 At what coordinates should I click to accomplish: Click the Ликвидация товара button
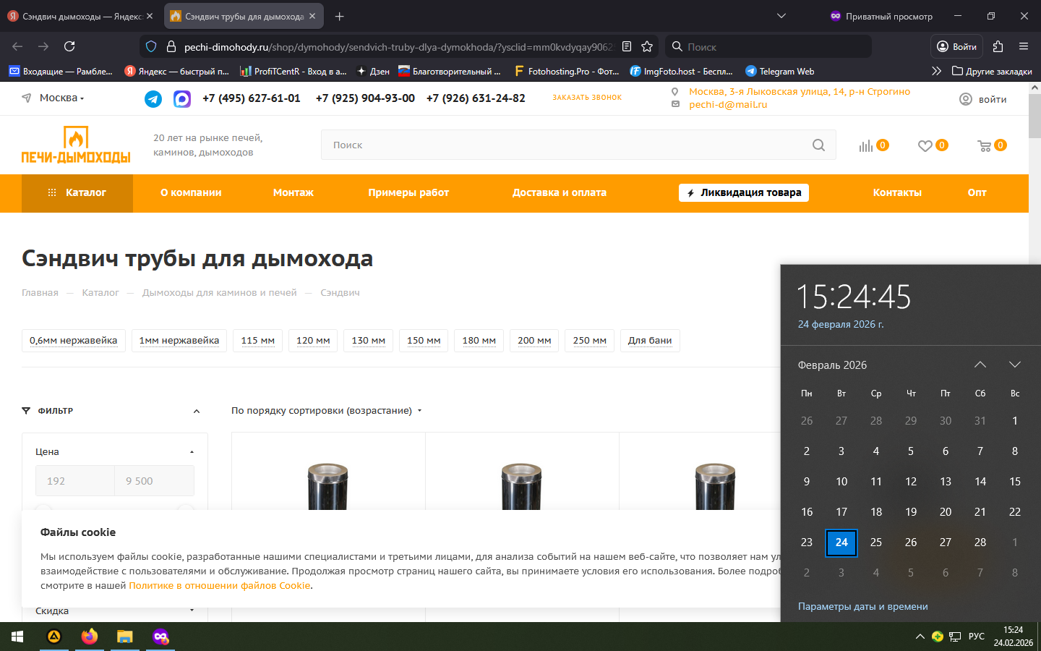(x=743, y=193)
